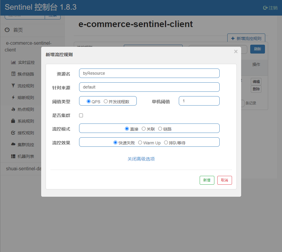Choose 并发线程数 threshold type
Screen dimensions: 282x252
coord(106,101)
